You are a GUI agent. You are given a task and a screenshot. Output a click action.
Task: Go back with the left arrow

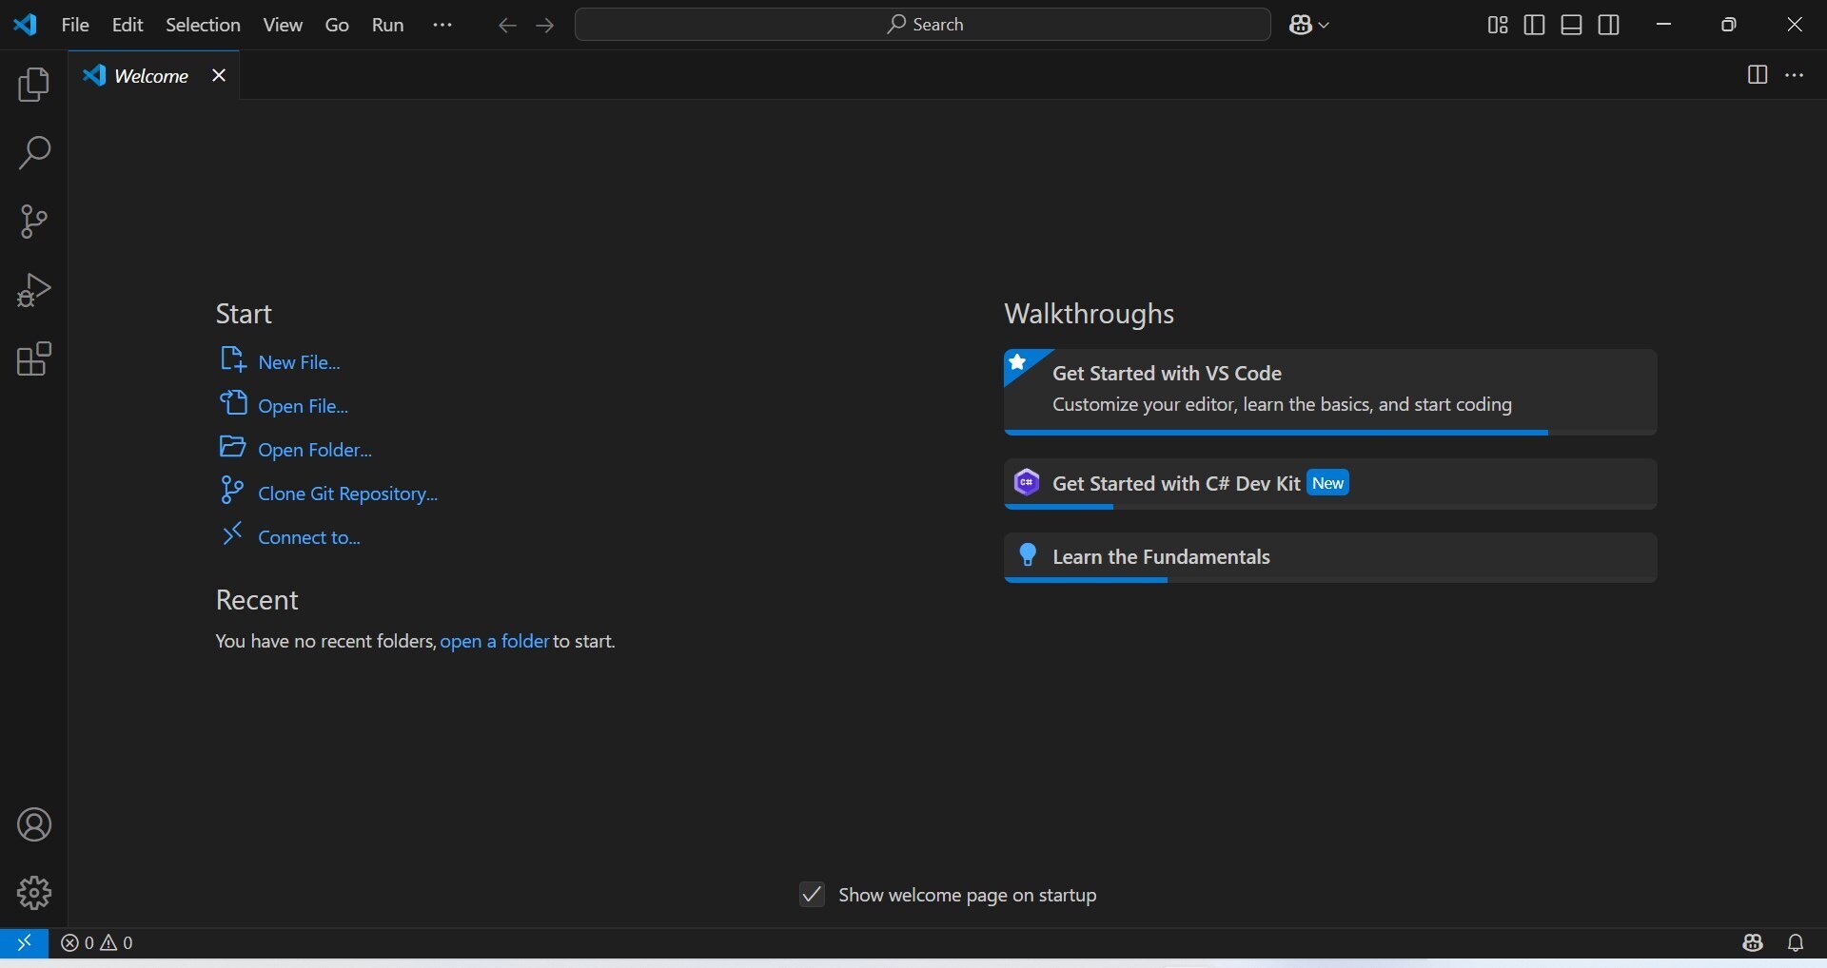pyautogui.click(x=507, y=26)
